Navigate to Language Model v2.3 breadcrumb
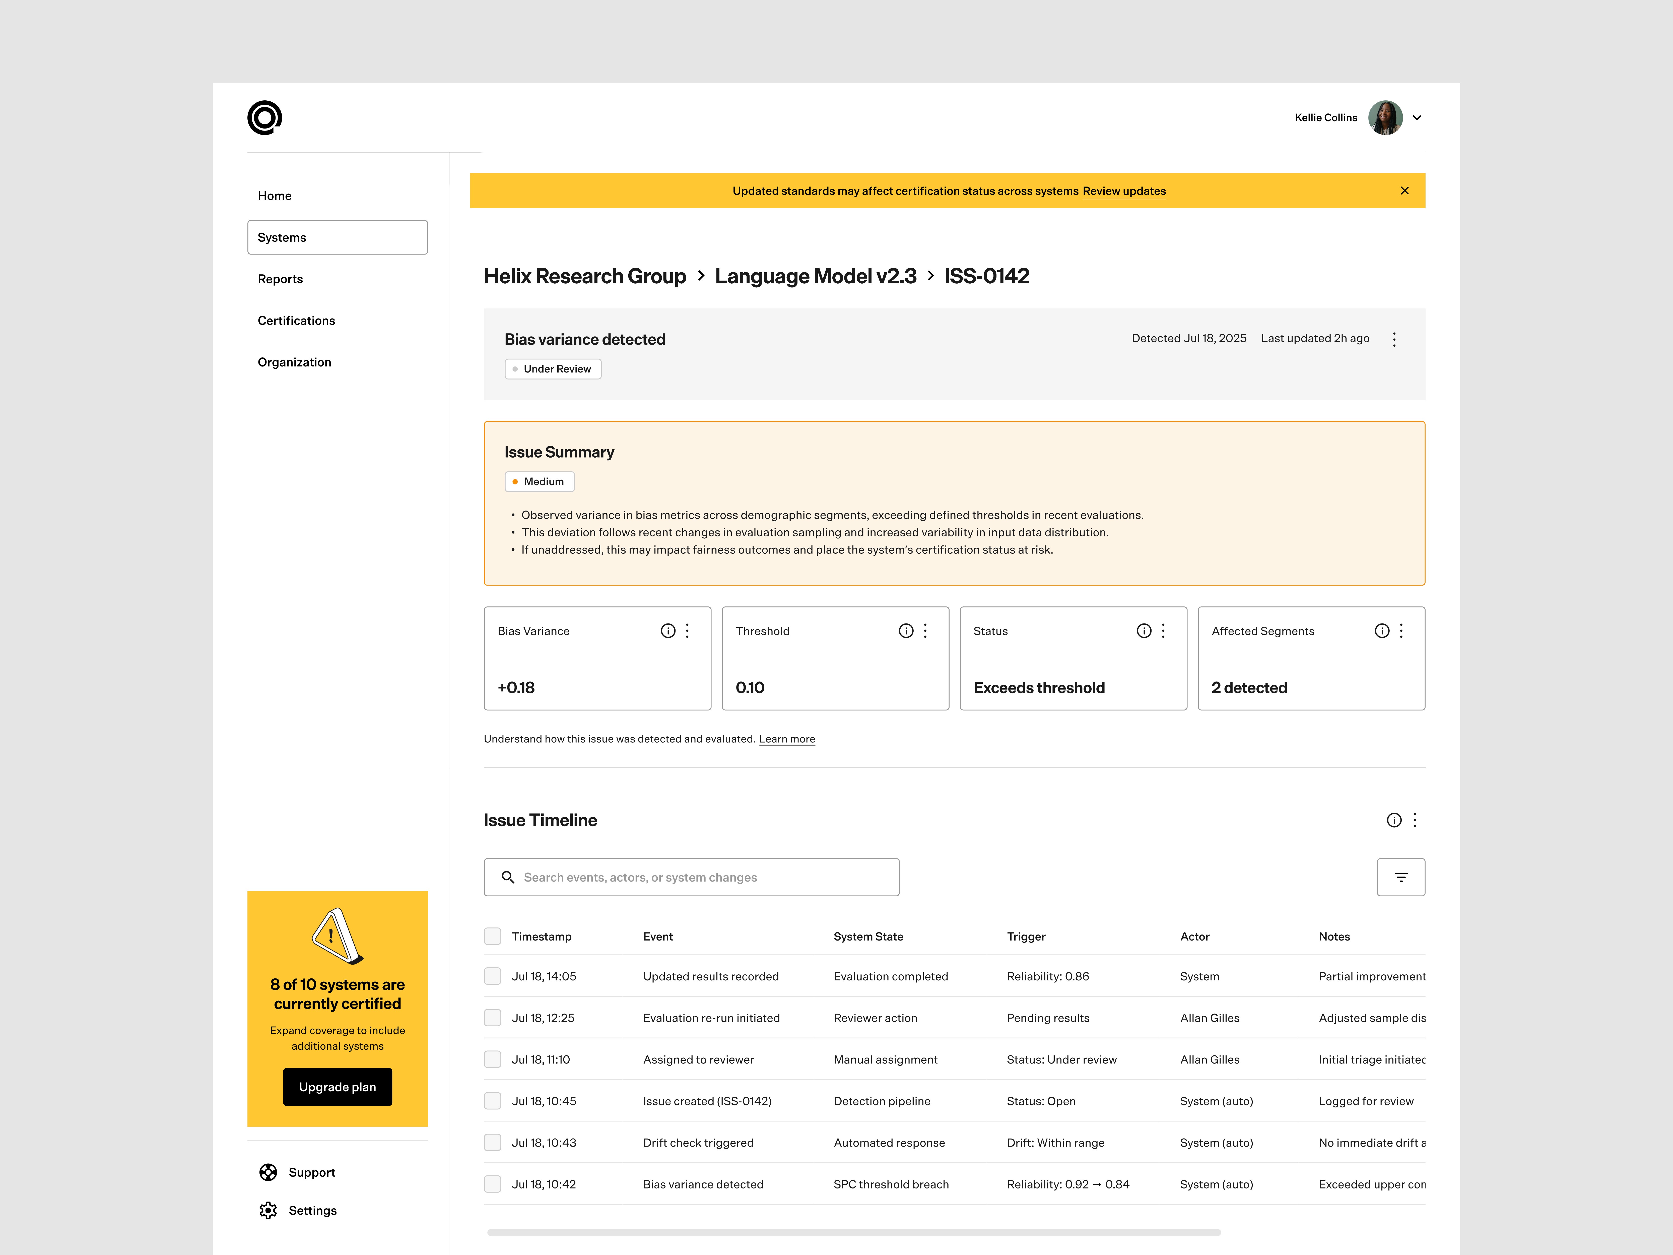 [x=815, y=276]
